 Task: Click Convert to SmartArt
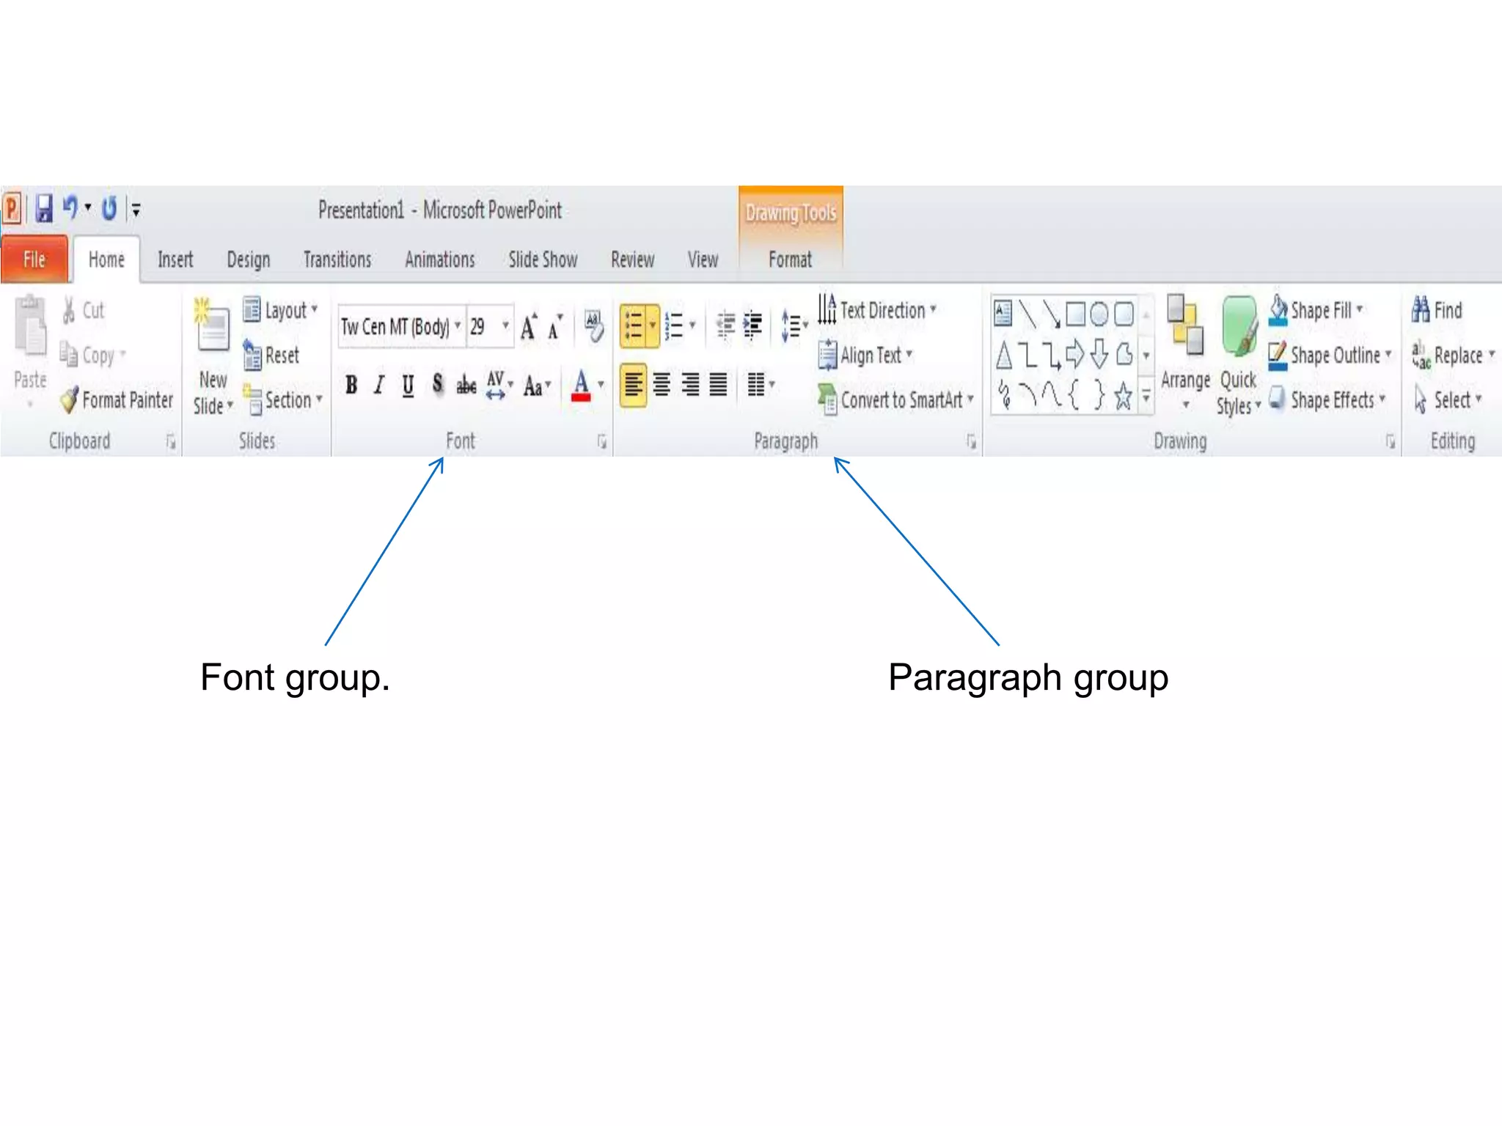tap(896, 400)
